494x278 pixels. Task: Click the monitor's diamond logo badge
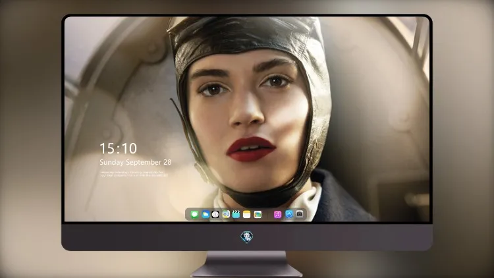tap(247, 237)
